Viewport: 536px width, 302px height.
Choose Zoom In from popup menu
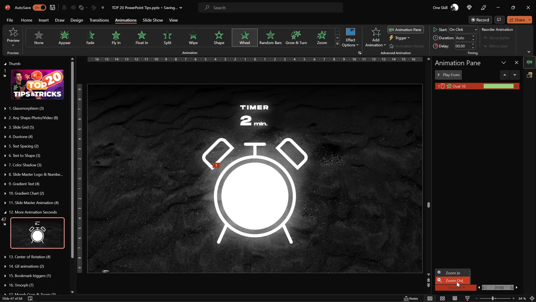point(452,273)
